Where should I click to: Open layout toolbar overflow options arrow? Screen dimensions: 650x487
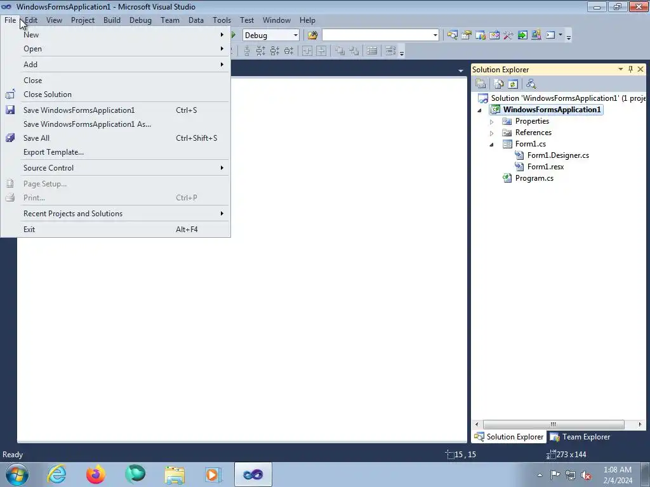(x=401, y=53)
